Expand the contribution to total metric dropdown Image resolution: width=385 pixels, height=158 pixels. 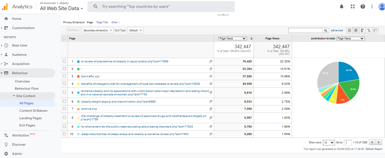point(350,38)
